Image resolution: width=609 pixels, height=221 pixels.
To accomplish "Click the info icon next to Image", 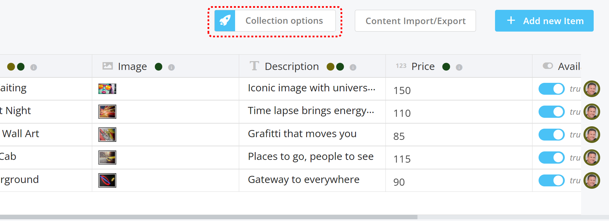I will pyautogui.click(x=171, y=67).
